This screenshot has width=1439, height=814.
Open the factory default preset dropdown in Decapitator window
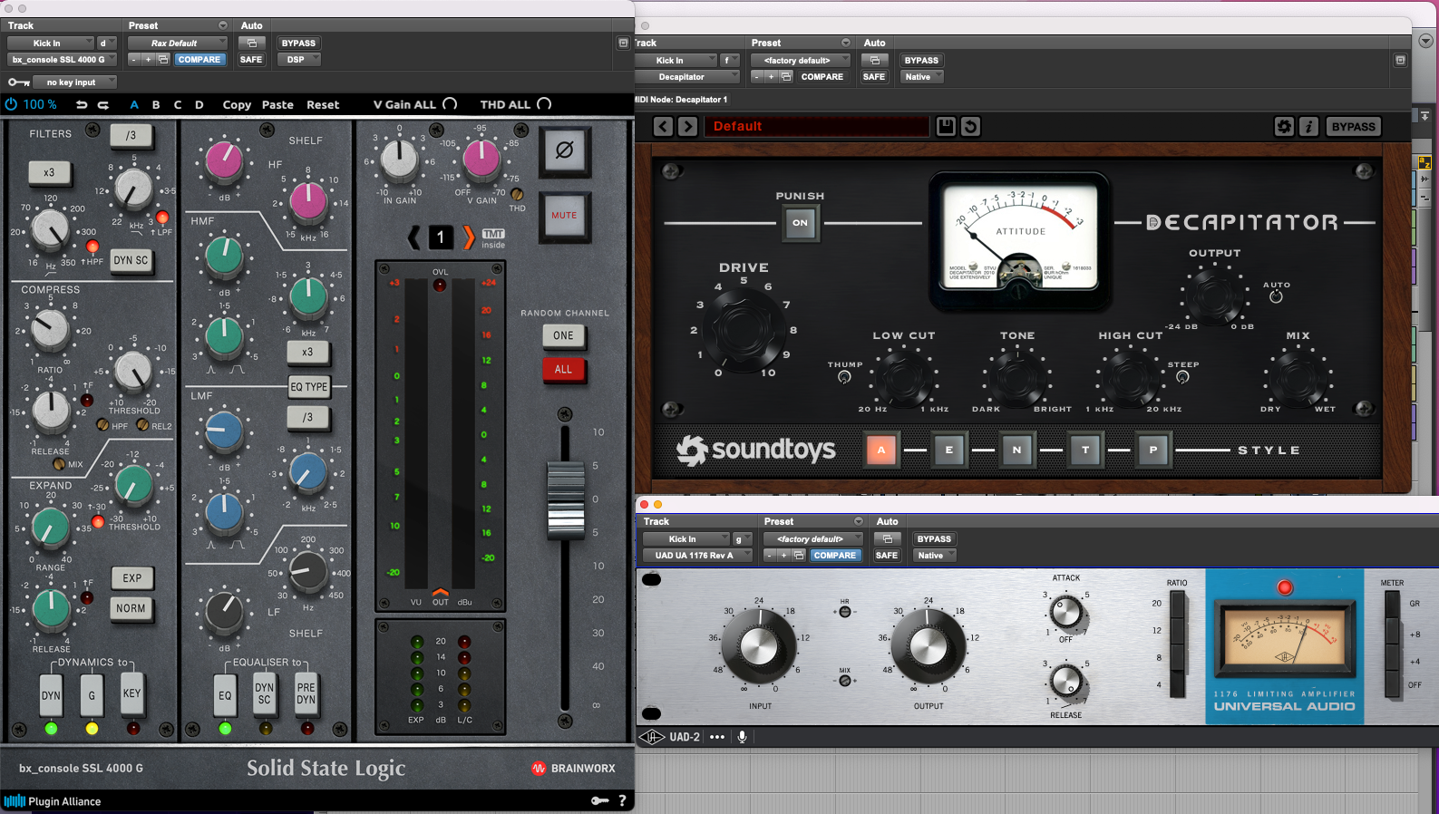point(800,60)
